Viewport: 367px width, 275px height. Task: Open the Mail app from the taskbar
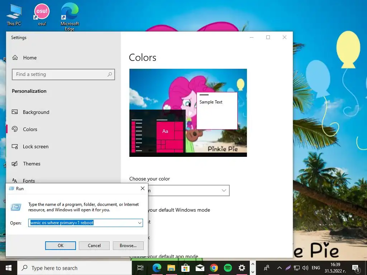(200, 268)
